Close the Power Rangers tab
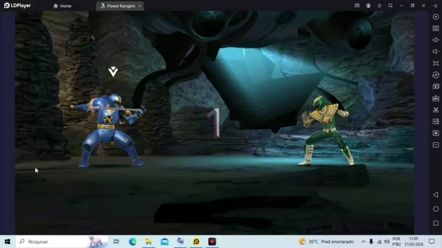442x248 pixels. (139, 6)
